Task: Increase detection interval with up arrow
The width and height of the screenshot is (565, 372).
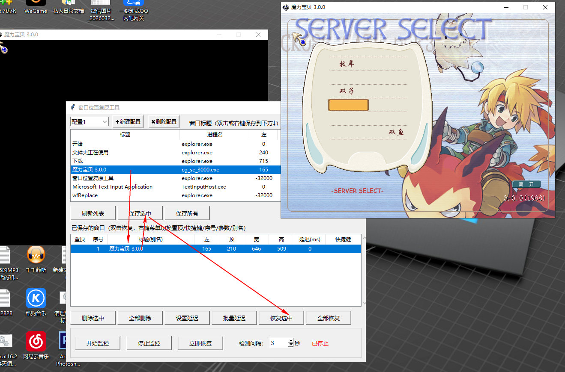Action: pyautogui.click(x=291, y=341)
